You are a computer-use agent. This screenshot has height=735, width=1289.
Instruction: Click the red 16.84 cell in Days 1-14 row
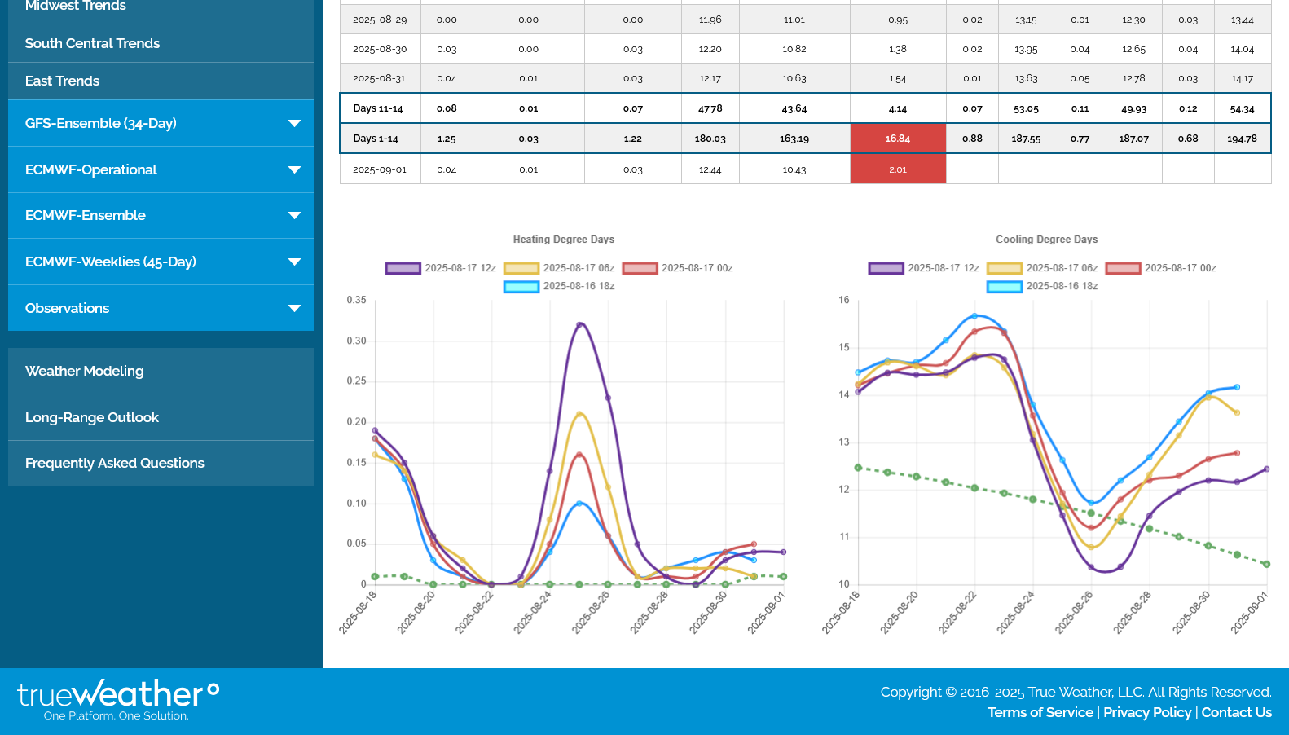(897, 139)
